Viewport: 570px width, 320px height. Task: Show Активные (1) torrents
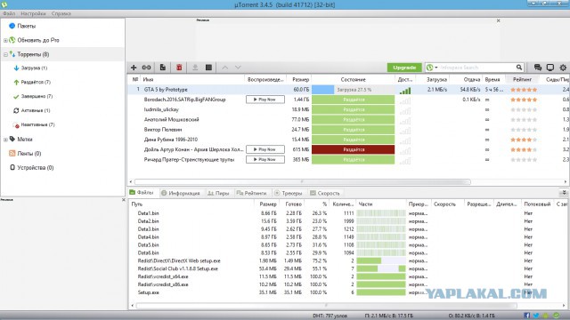[36, 110]
